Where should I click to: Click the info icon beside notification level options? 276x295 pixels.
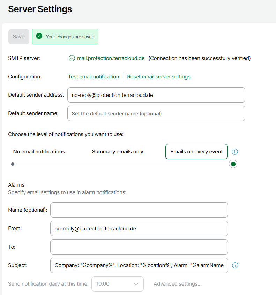tap(235, 152)
